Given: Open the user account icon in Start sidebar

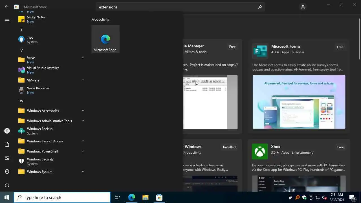Looking at the screenshot, I should click(x=7, y=131).
